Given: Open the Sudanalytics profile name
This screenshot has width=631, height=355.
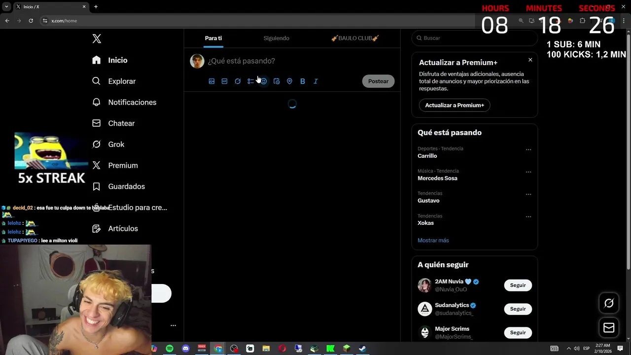Looking at the screenshot, I should point(452,305).
